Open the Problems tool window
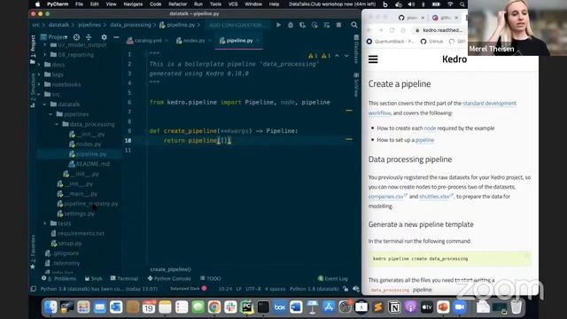This screenshot has height=319, width=567. pyautogui.click(x=58, y=278)
